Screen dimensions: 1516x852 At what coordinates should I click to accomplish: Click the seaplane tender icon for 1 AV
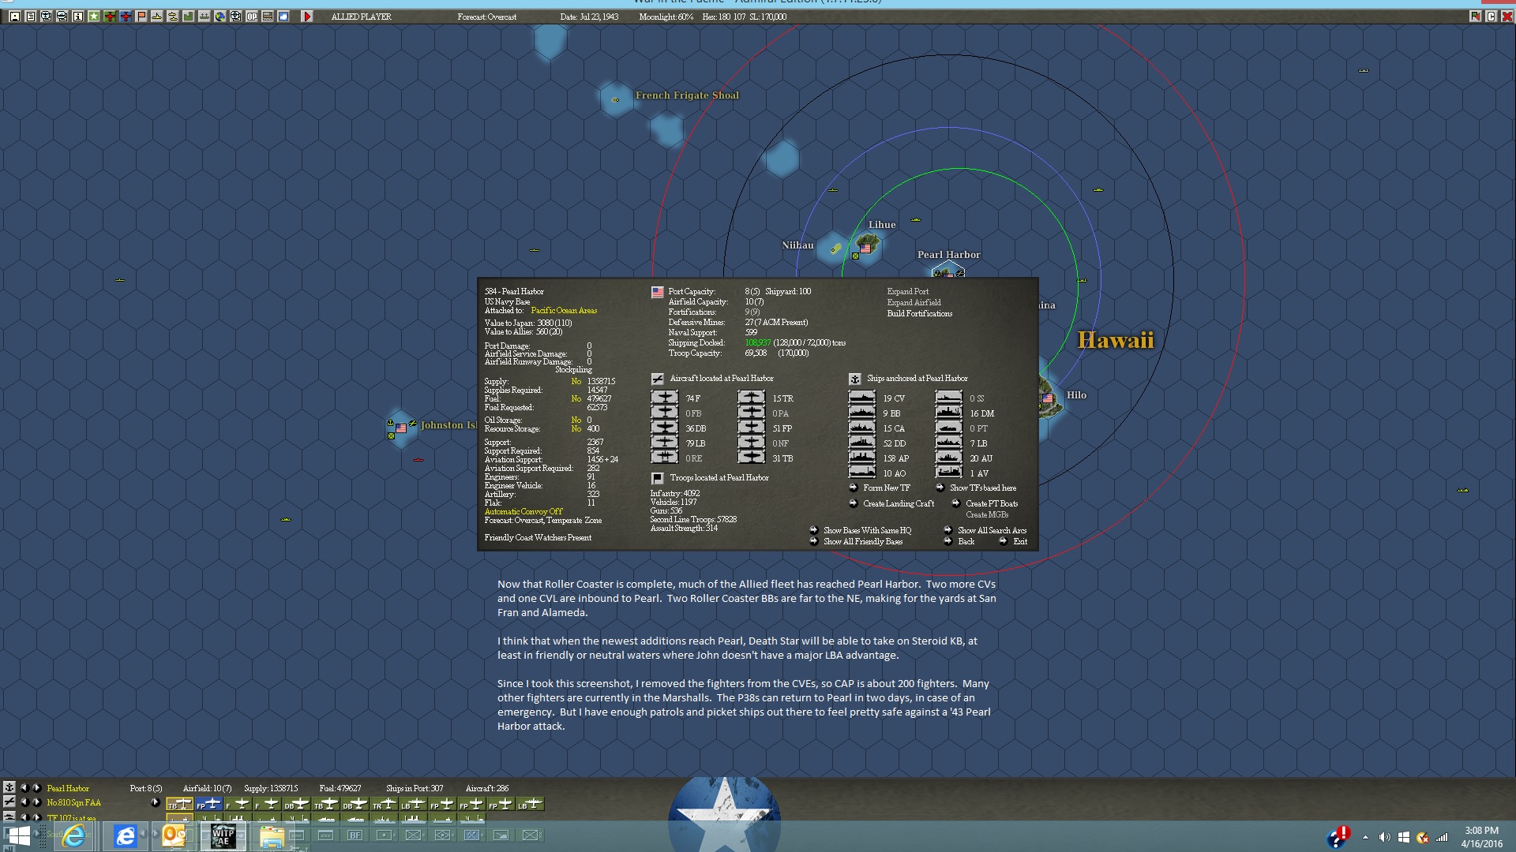coord(949,473)
